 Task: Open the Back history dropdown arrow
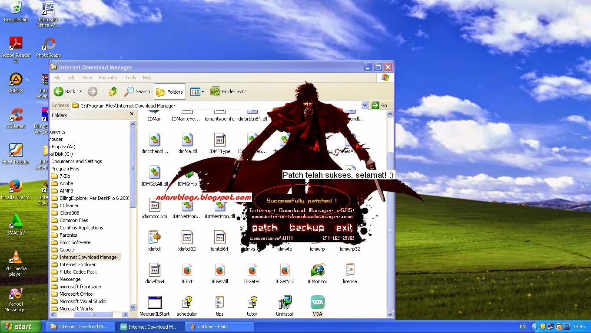pos(80,91)
